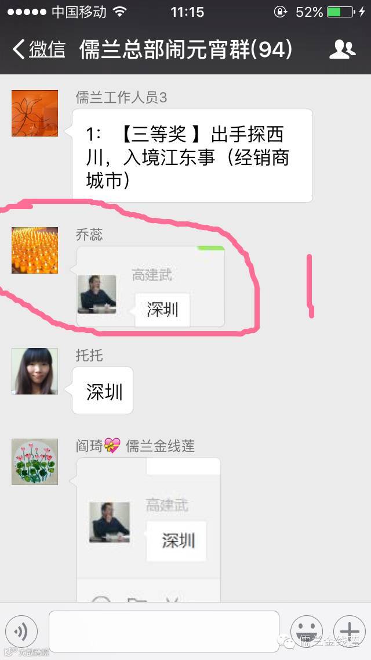371x660 pixels.
Task: Open 阎琦's lotus flower avatar
Action: pos(35,462)
